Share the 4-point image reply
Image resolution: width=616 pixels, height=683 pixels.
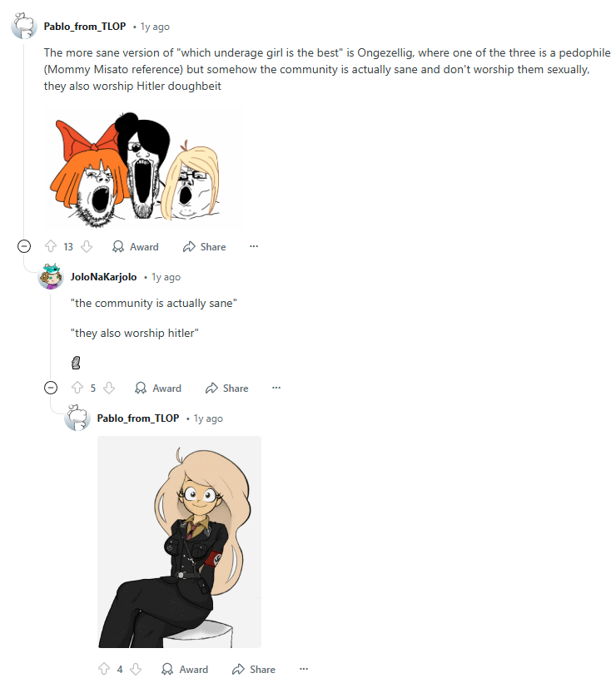254,669
